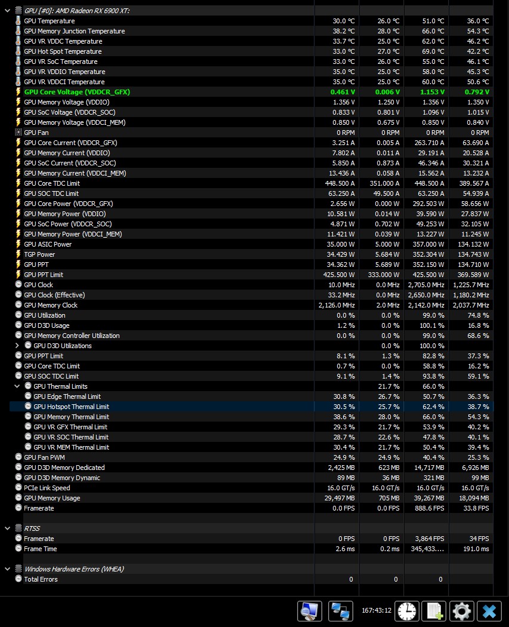Click the 888.6 FPS maximum framerate value
509x627 pixels.
(x=430, y=508)
